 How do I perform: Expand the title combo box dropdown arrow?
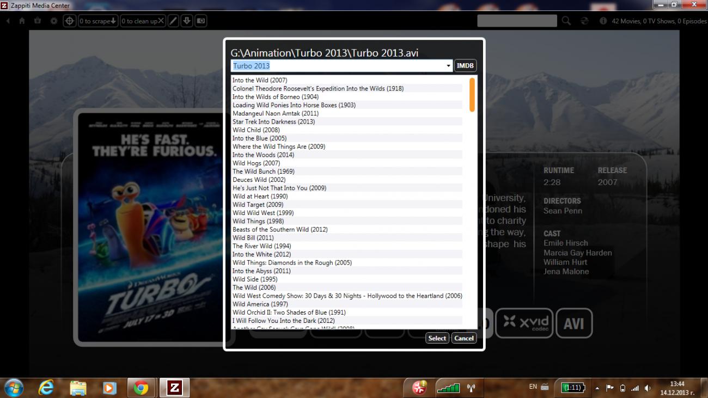pos(449,66)
